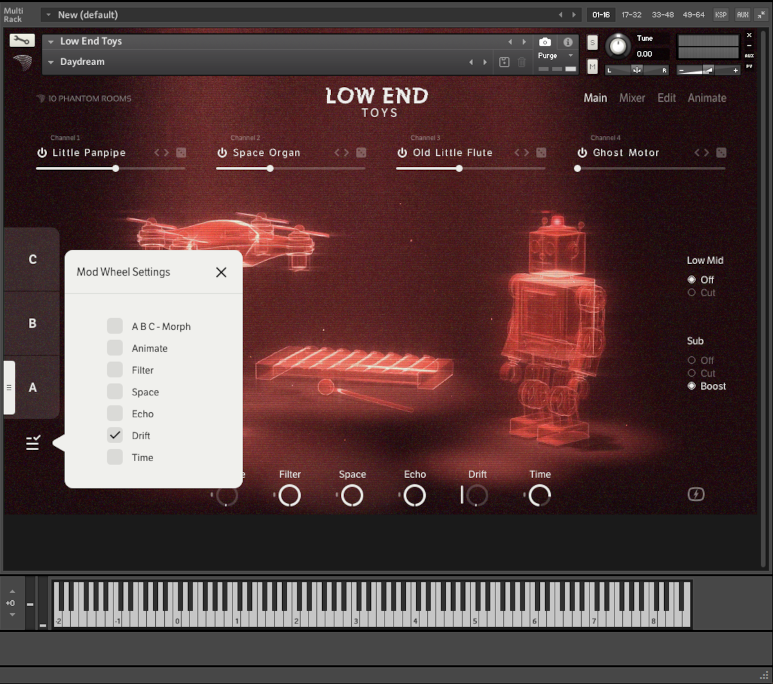
Task: Randomize Channel 2 sound with the dice icon
Action: click(x=361, y=153)
